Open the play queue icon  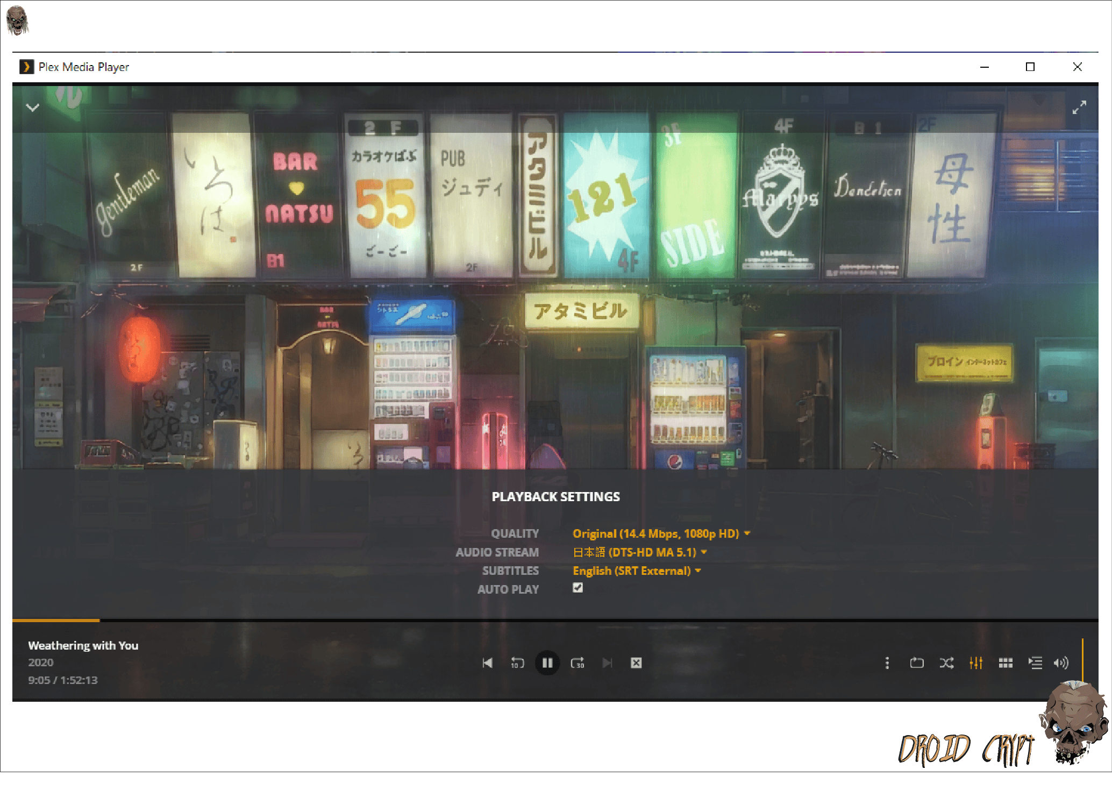coord(1035,663)
